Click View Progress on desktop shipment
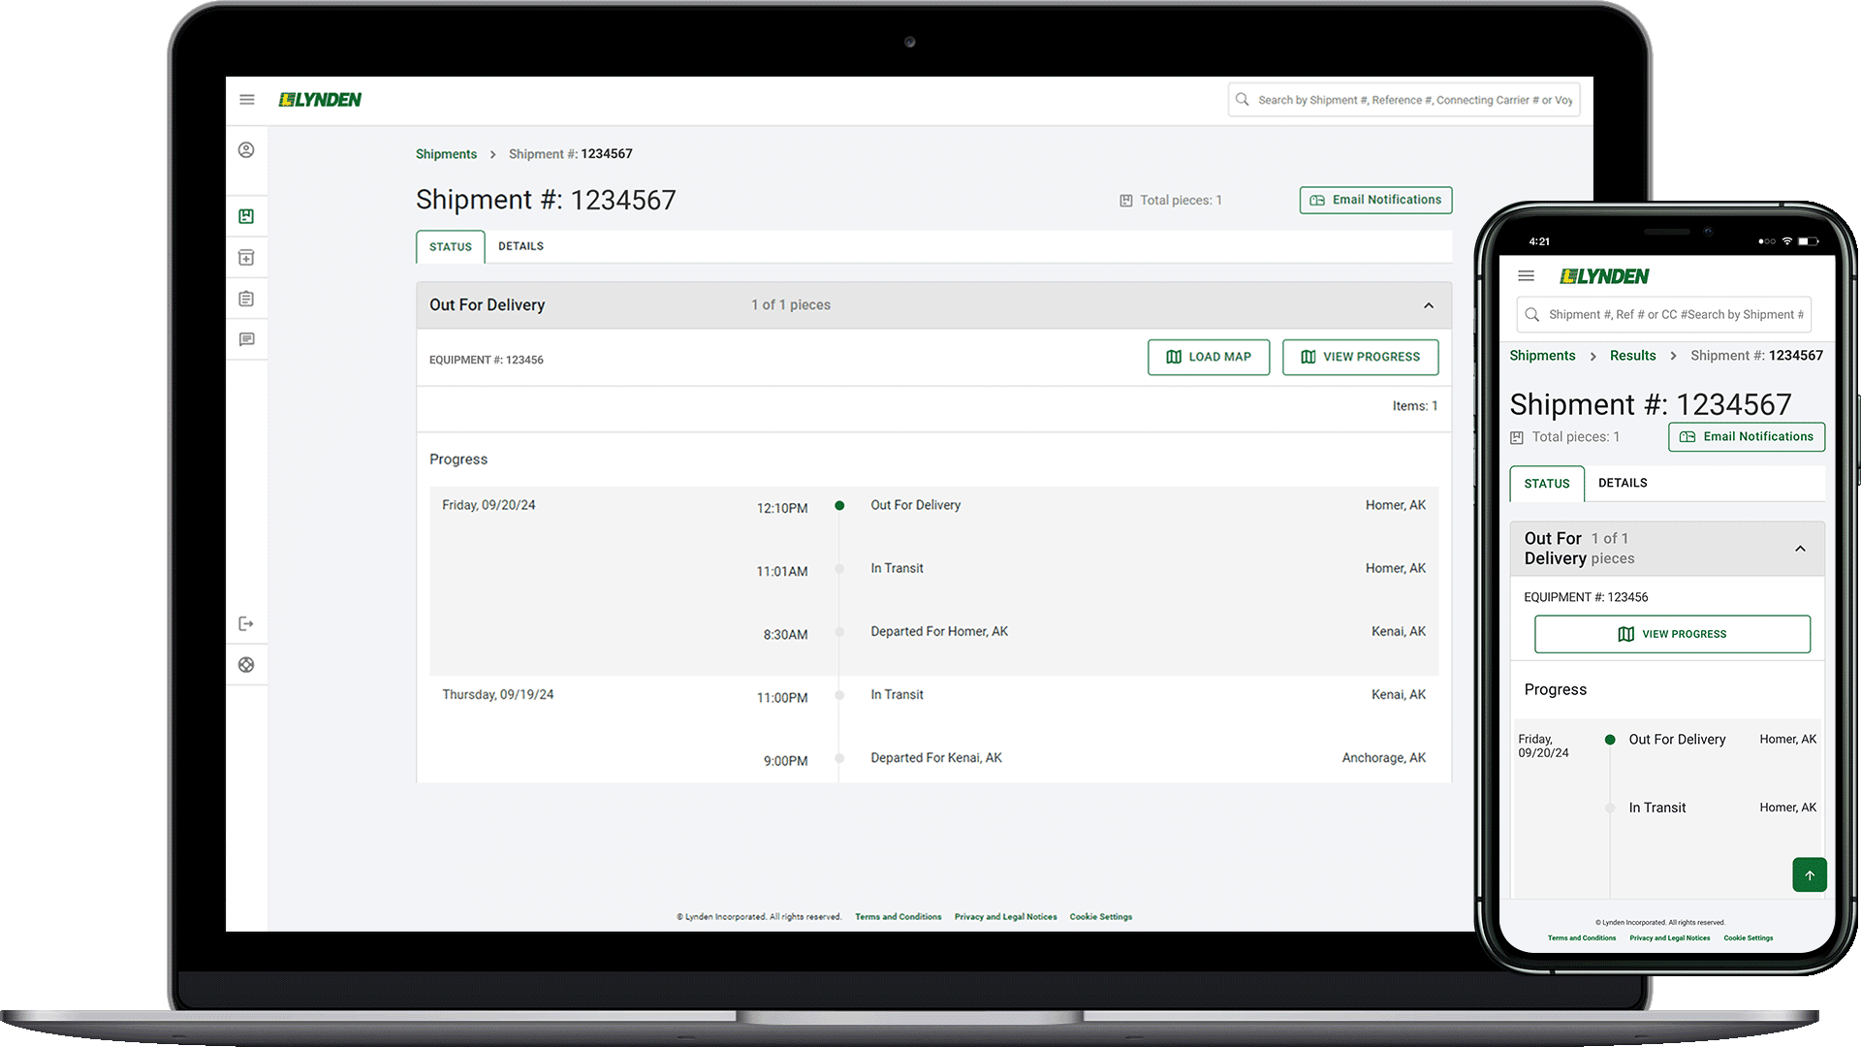Viewport: 1861px width, 1047px height. point(1360,357)
